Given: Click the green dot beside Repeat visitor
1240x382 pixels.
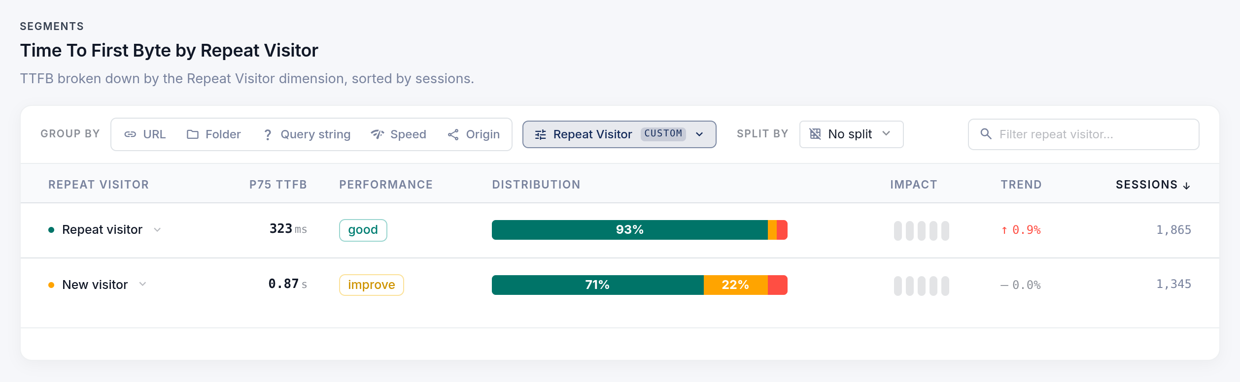Looking at the screenshot, I should [51, 230].
